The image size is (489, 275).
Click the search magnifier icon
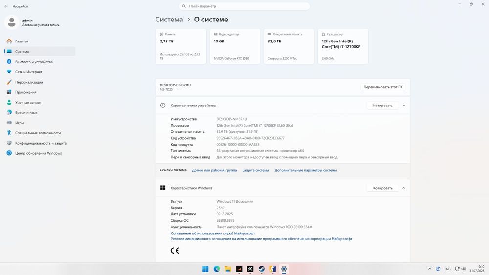click(x=184, y=6)
